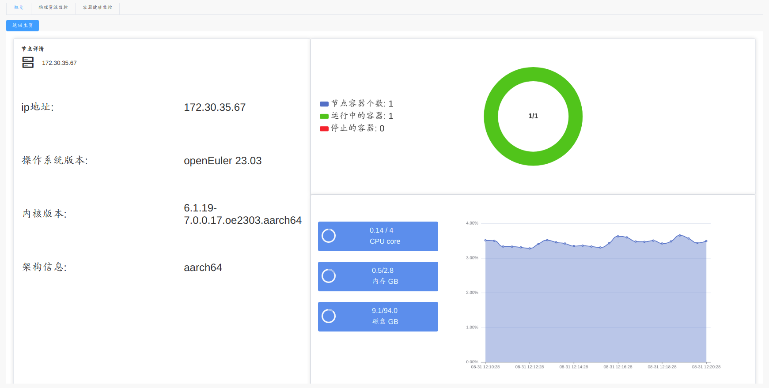Click the openEuler 23.03 OS version text
769x388 pixels.
tap(223, 161)
